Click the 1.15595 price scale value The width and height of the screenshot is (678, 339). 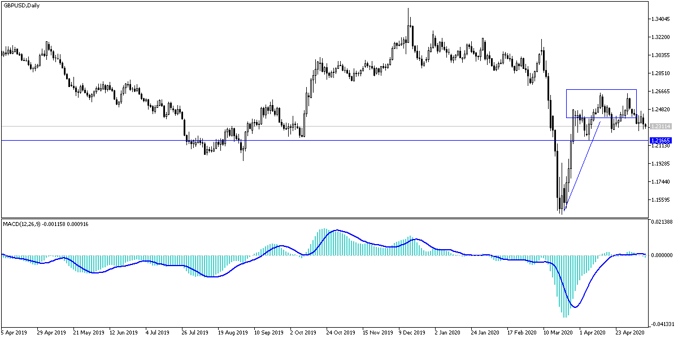[x=660, y=198]
